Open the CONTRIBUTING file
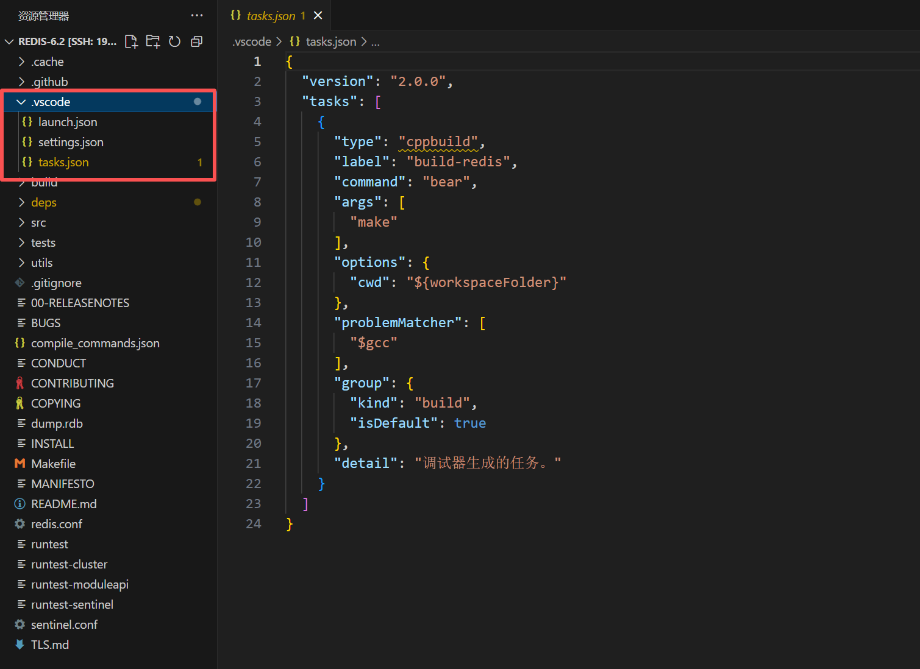This screenshot has width=920, height=669. (109, 383)
